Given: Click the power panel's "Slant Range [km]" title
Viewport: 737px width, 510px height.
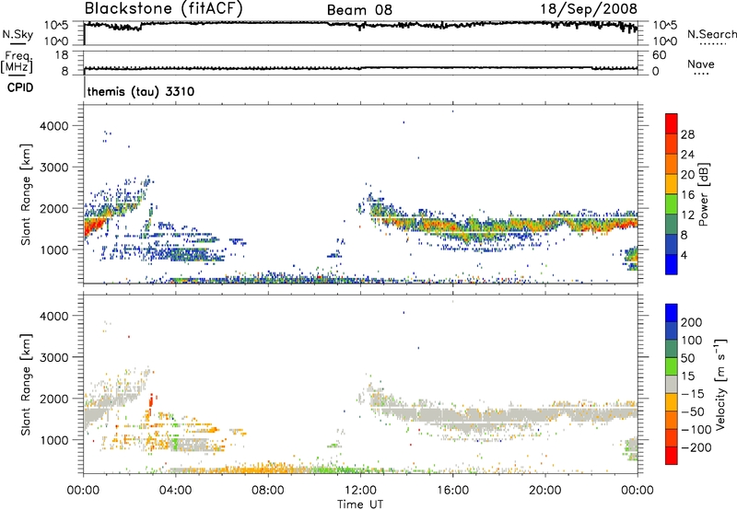Looking at the screenshot, I should (x=26, y=194).
